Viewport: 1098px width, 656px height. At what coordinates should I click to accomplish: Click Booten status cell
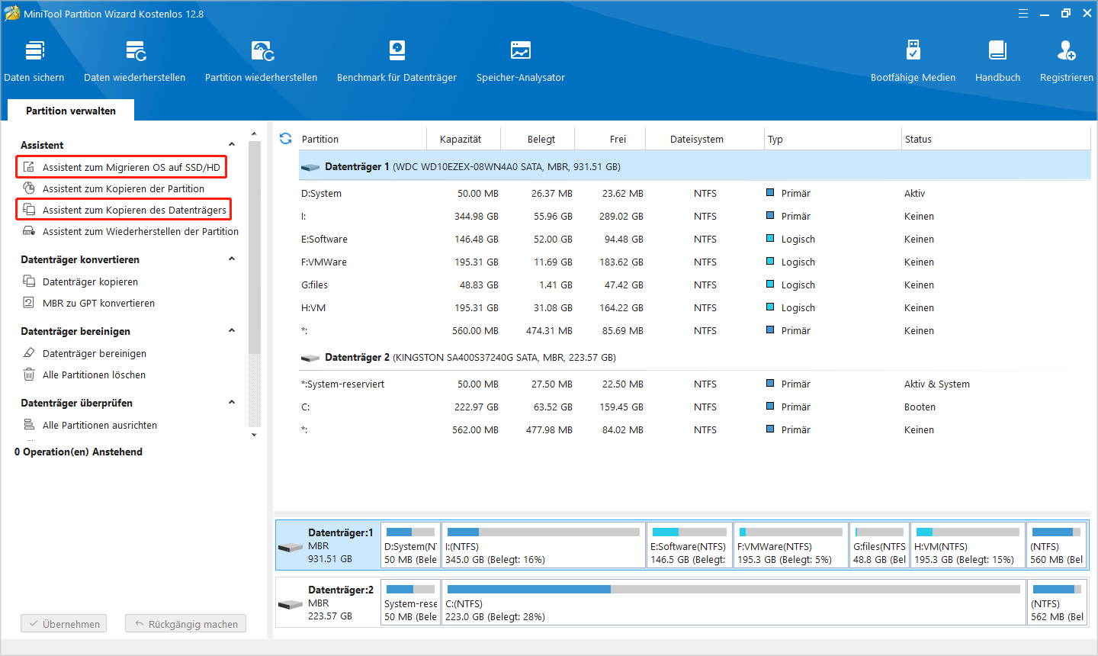coord(920,407)
